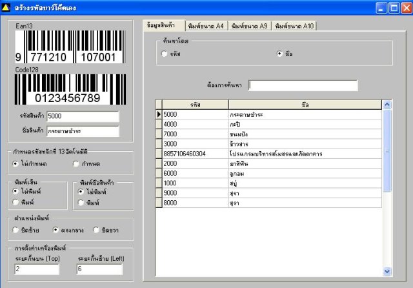Click the Ean13 barcode image

tap(70, 46)
